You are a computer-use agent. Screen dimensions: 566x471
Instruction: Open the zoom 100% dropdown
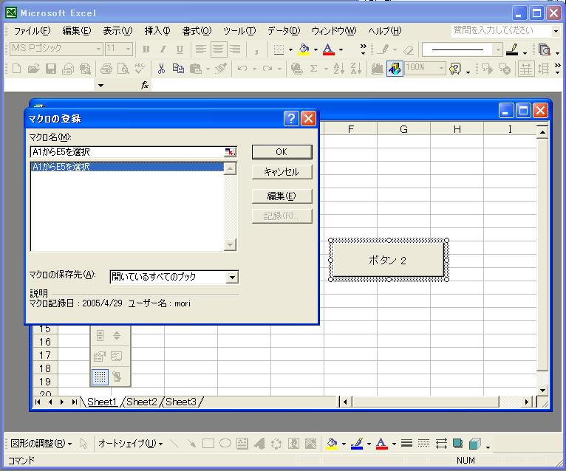point(441,68)
